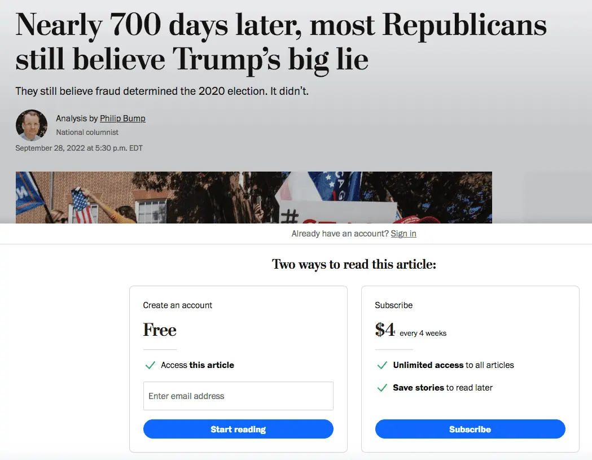
Task: Click the September 28, 2022 publish date
Action: pos(79,148)
